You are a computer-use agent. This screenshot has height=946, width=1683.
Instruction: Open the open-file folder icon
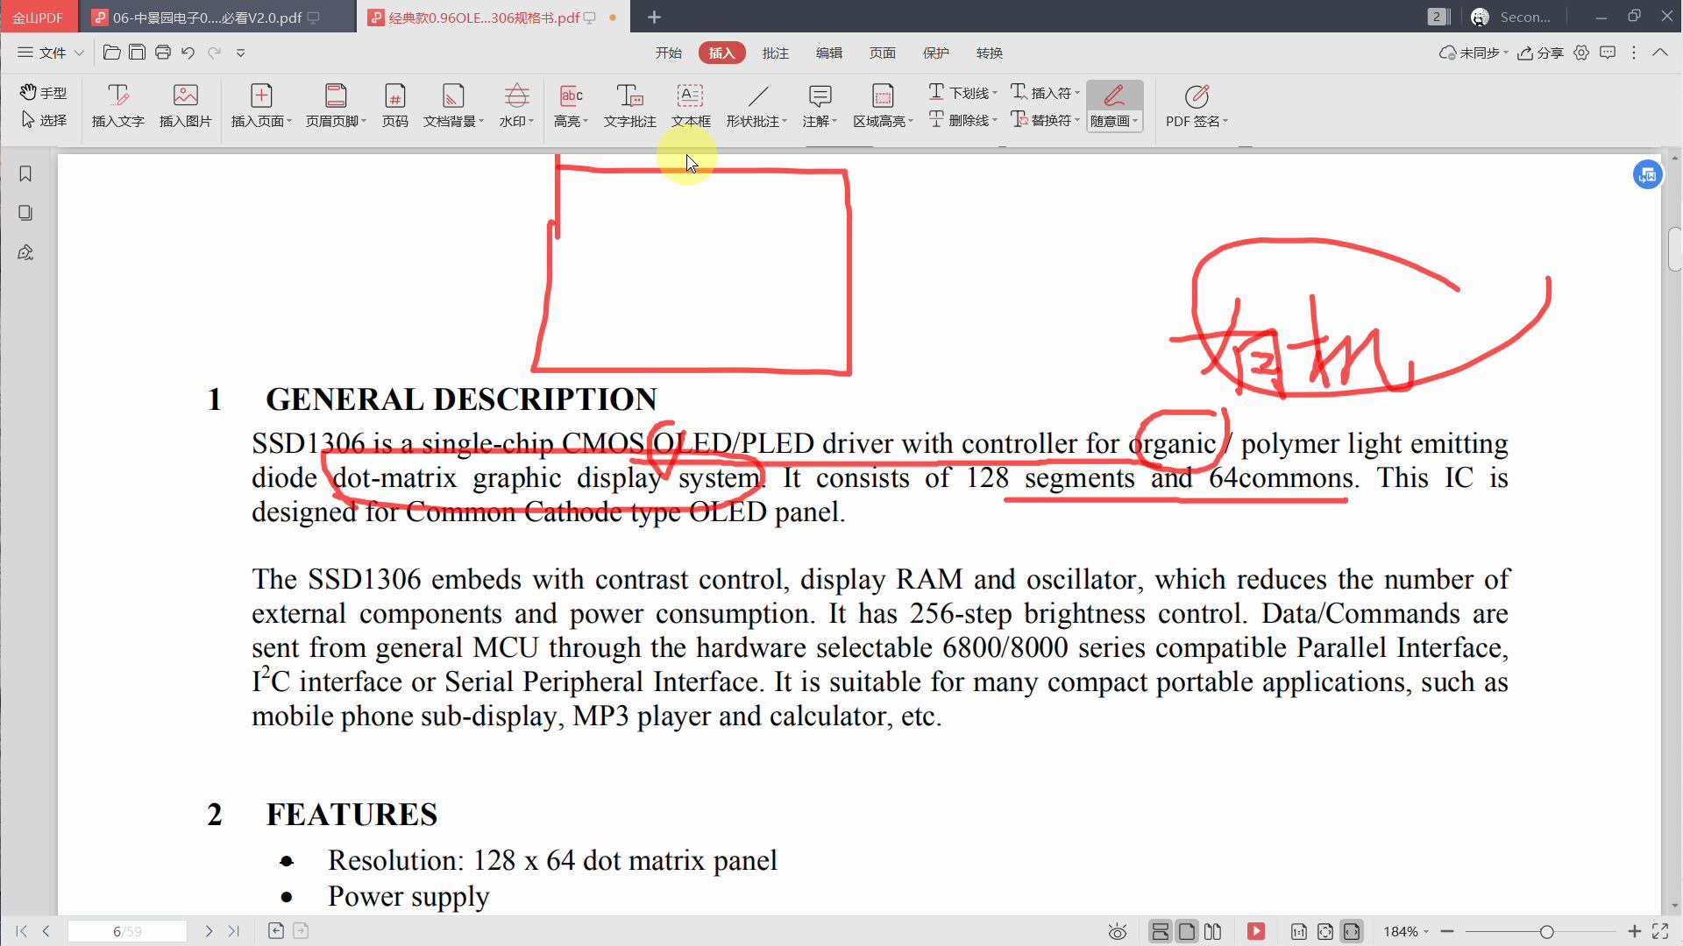pyautogui.click(x=111, y=53)
